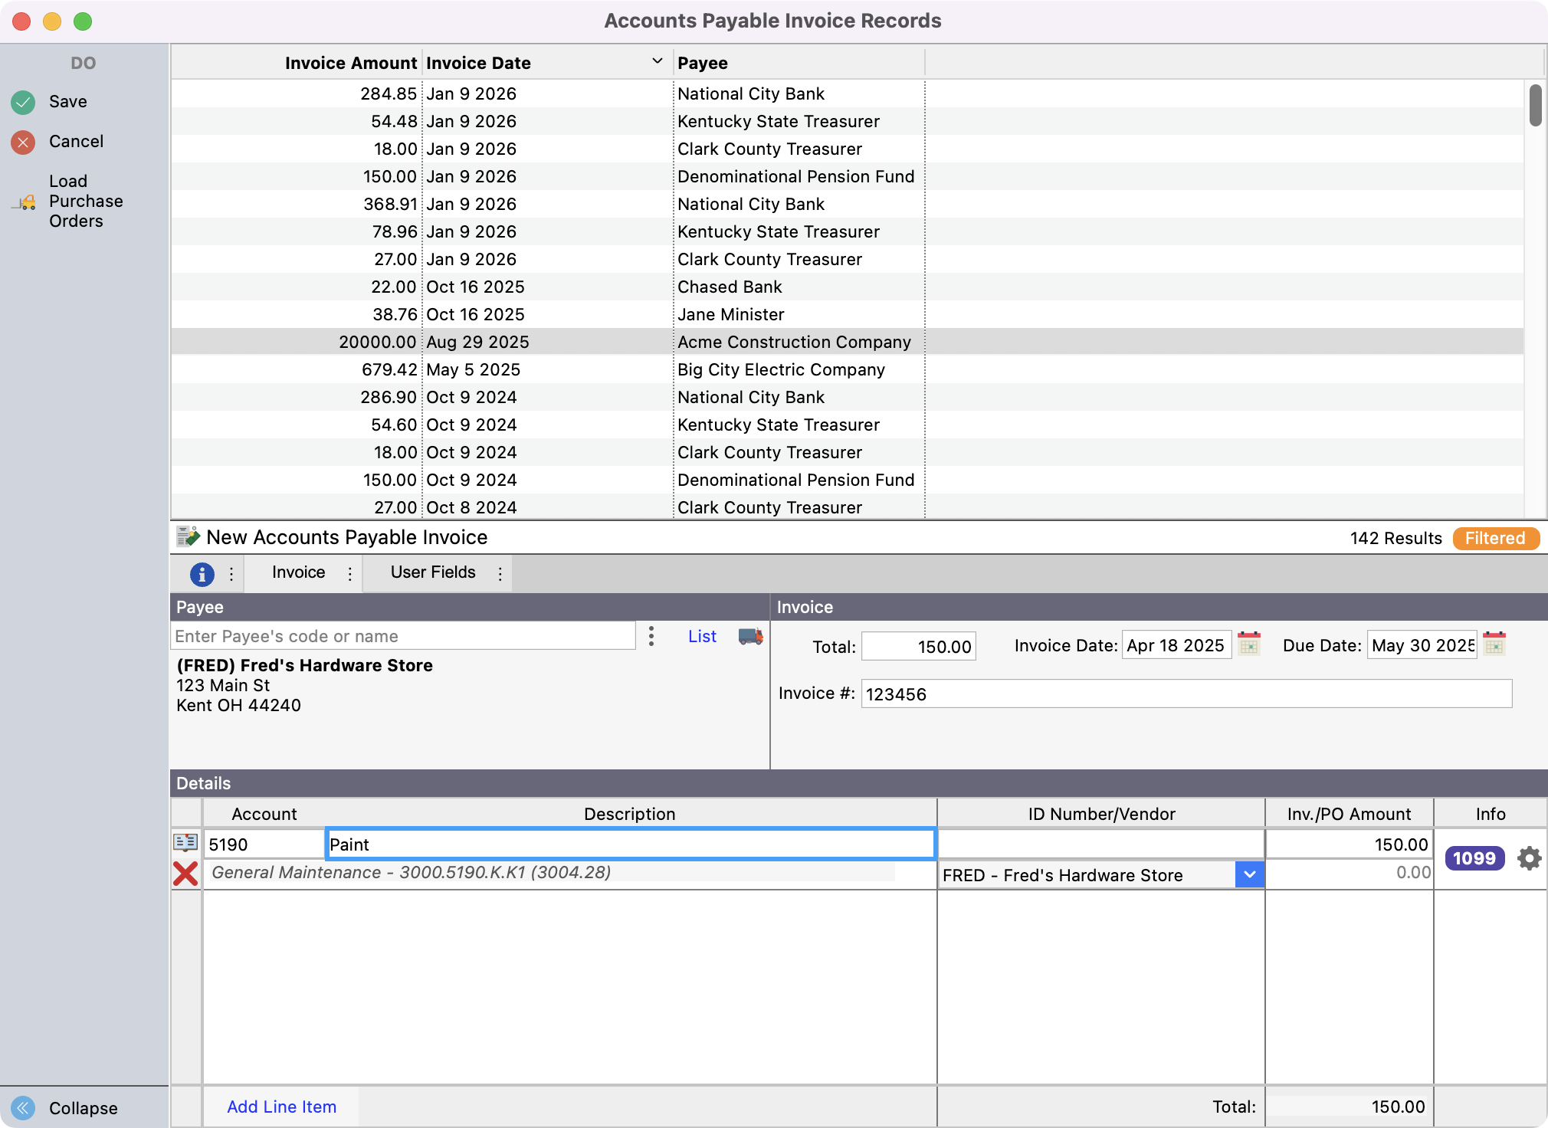This screenshot has height=1128, width=1548.
Task: Toggle the 1099 badge on the line item
Action: click(x=1474, y=858)
